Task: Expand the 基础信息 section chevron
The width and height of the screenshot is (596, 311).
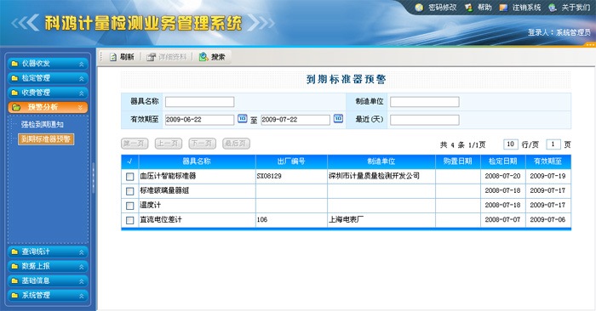Action: click(82, 281)
